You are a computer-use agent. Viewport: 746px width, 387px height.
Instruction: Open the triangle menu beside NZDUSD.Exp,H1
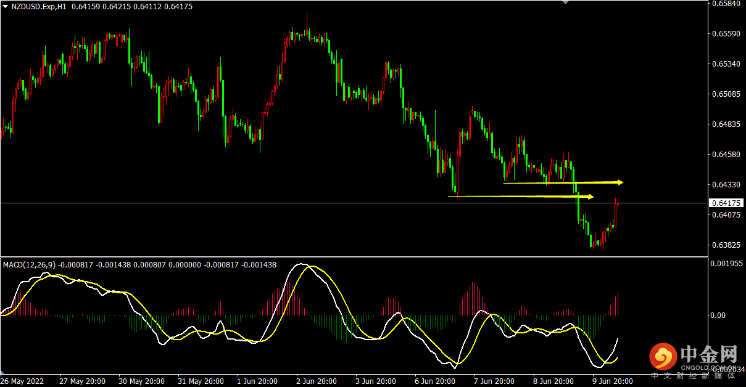5,7
